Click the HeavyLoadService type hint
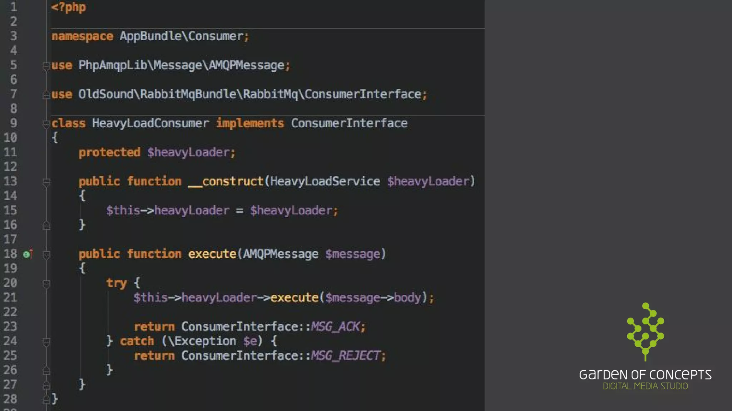 coord(325,182)
